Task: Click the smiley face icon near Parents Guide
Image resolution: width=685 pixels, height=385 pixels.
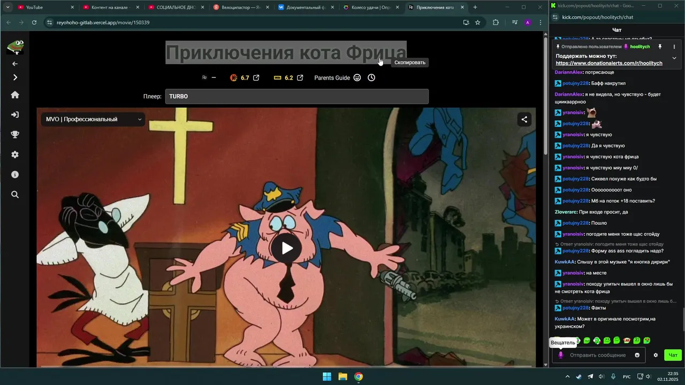Action: [x=357, y=78]
